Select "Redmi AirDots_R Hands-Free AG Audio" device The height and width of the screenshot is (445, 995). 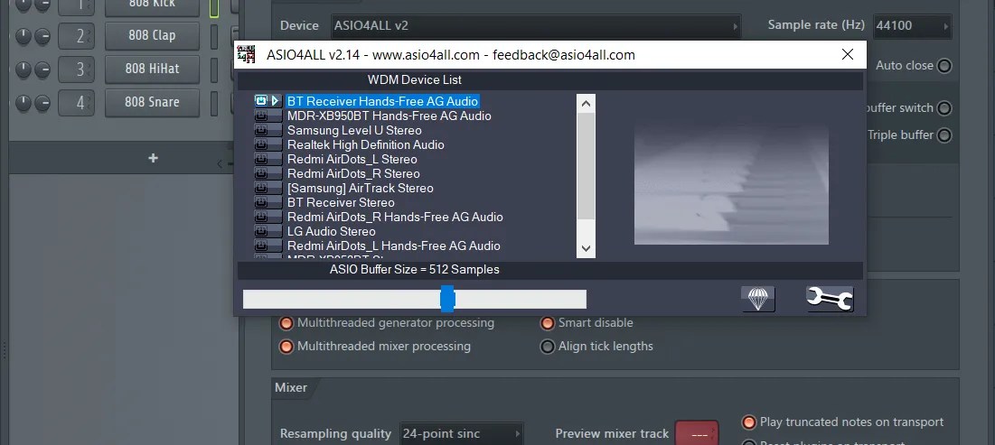pyautogui.click(x=395, y=217)
